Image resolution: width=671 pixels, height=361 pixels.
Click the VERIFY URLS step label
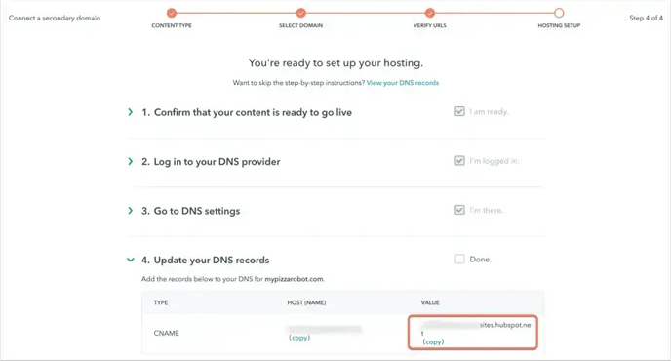[430, 25]
